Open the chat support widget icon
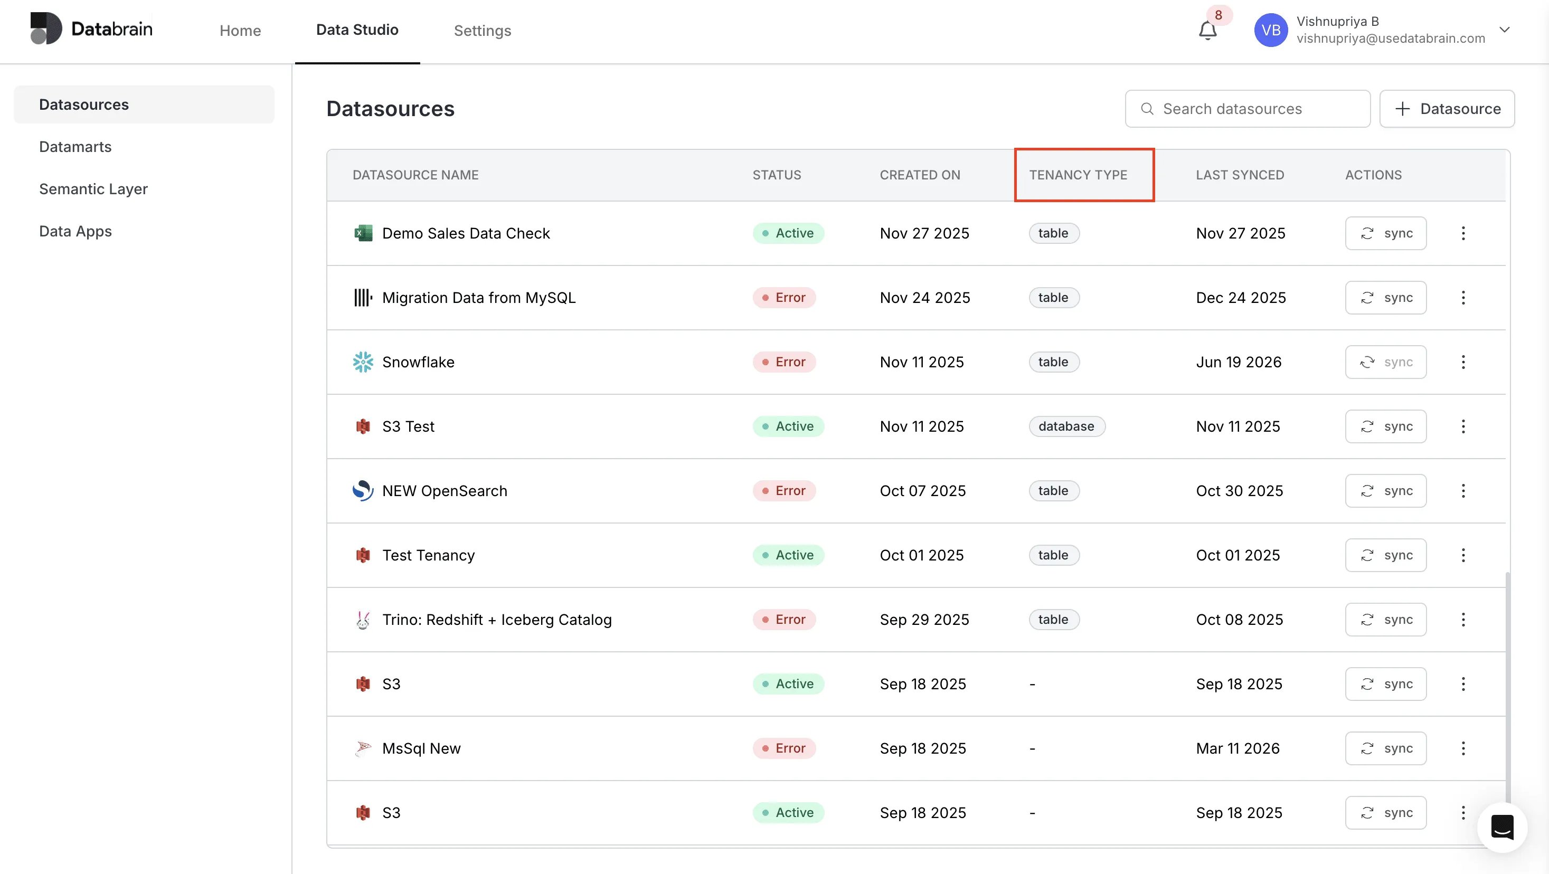This screenshot has height=874, width=1549. click(1502, 827)
